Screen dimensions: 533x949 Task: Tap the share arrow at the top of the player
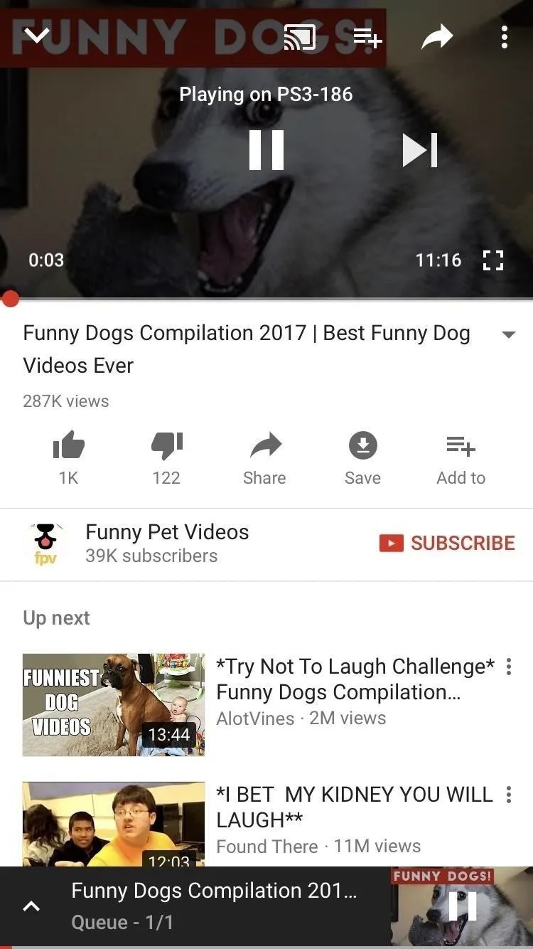[436, 37]
